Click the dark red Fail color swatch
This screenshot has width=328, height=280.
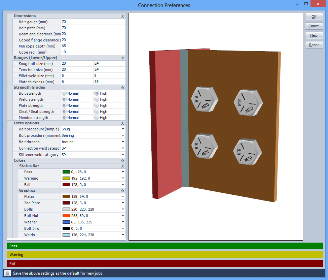click(x=66, y=185)
